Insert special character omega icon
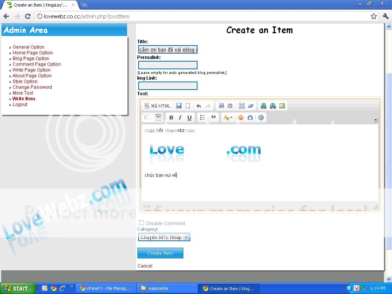This screenshot has width=392, height=294. (x=250, y=118)
